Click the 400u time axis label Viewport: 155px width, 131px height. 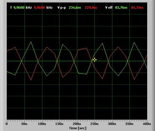147,124
